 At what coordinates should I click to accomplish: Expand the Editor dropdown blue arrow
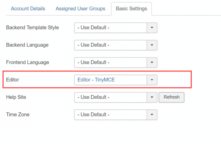(152, 80)
